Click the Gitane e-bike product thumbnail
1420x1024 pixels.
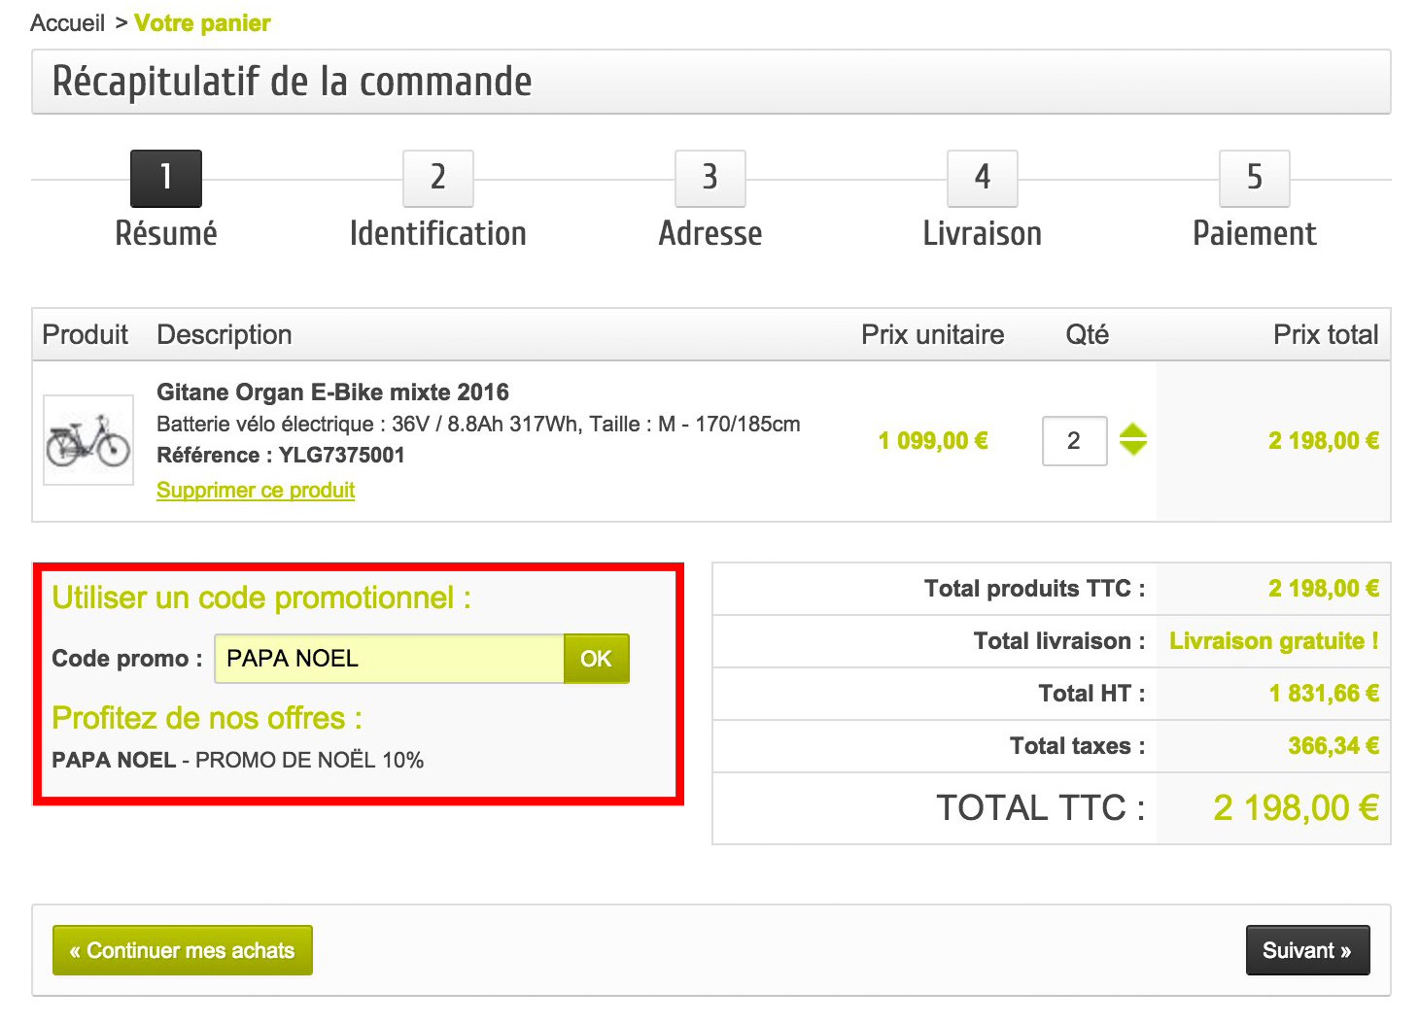pos(88,440)
